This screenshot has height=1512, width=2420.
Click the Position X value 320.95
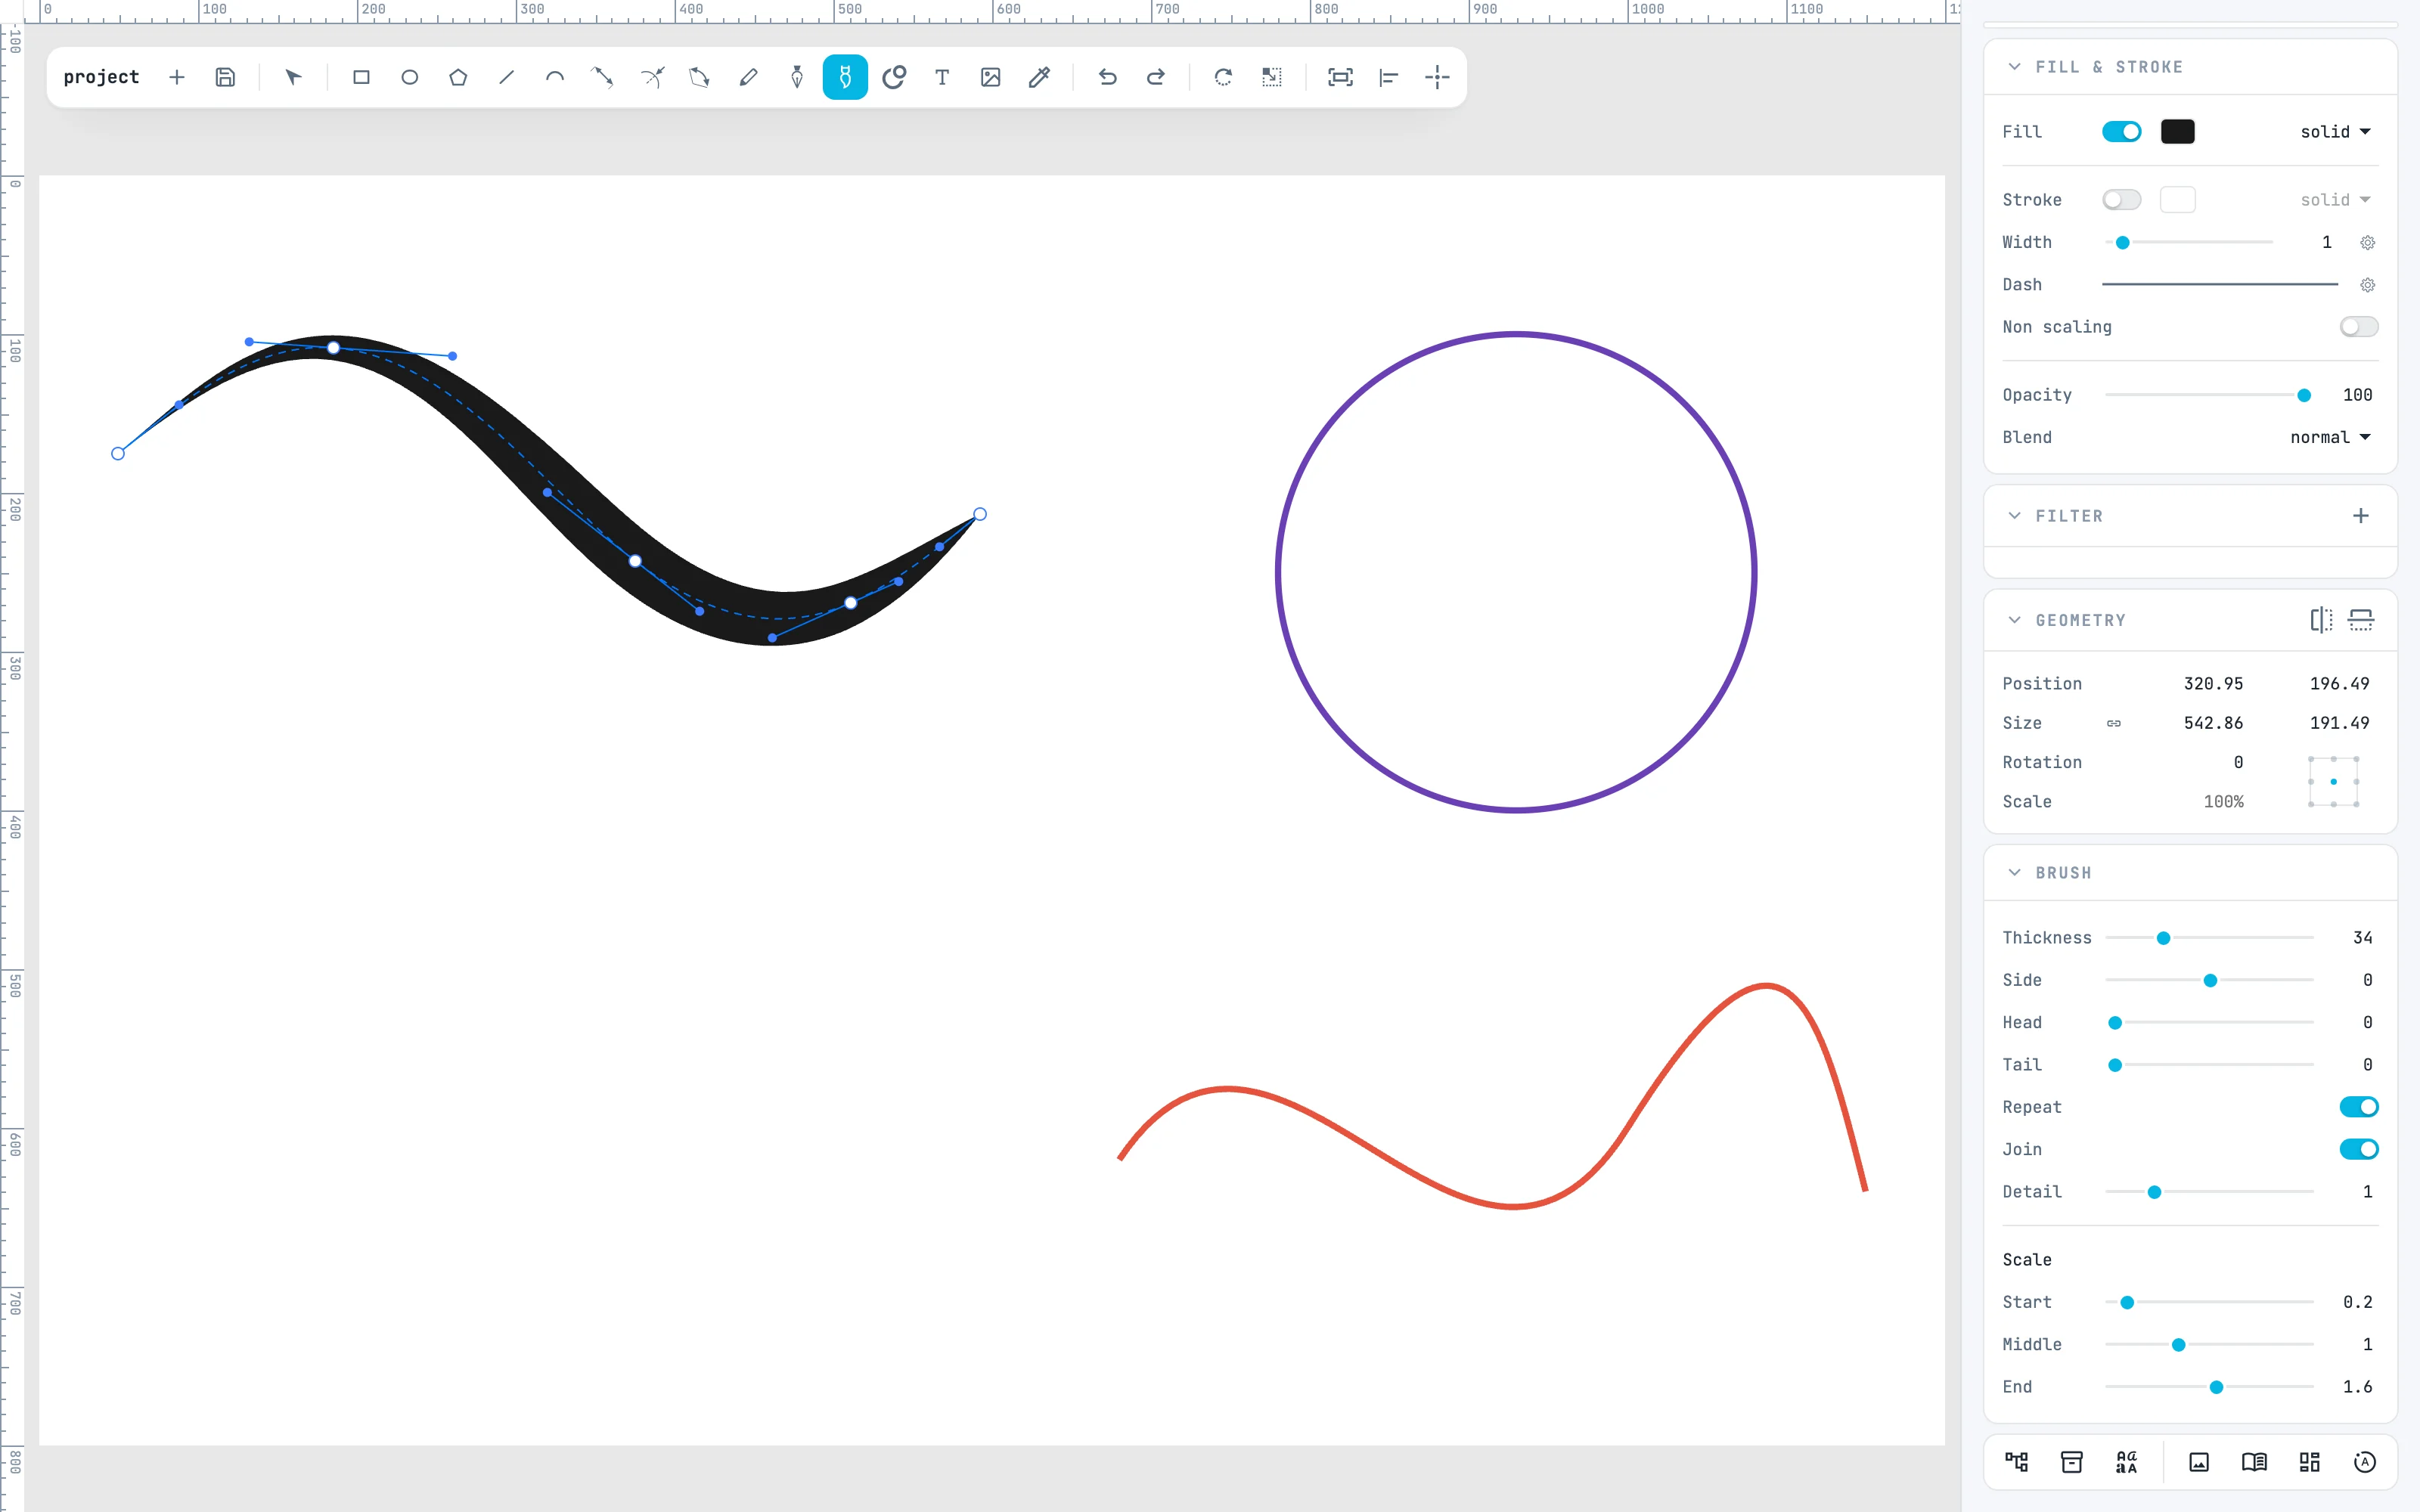click(x=2213, y=684)
